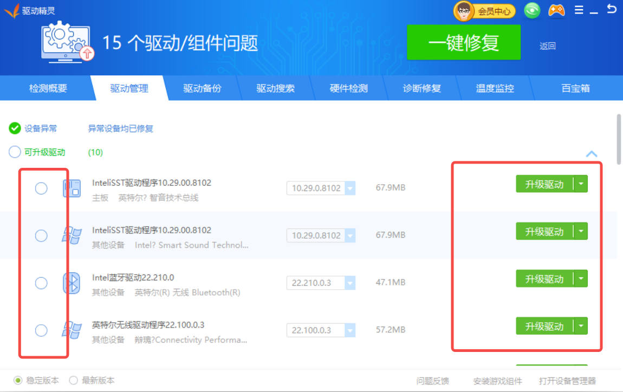Expand the 升级驱动 arrow for Intel蓝牙驱动
This screenshot has height=392, width=623.
coord(581,279)
